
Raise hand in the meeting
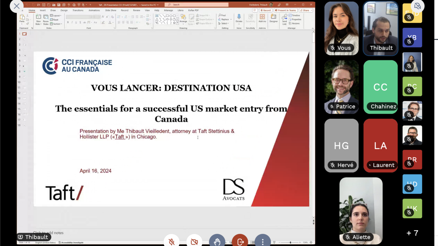[217, 242]
